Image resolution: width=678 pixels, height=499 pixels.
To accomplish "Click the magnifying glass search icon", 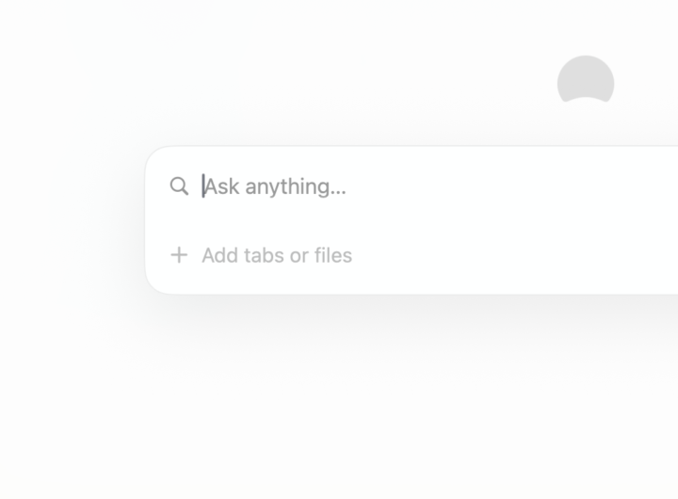I will (179, 185).
